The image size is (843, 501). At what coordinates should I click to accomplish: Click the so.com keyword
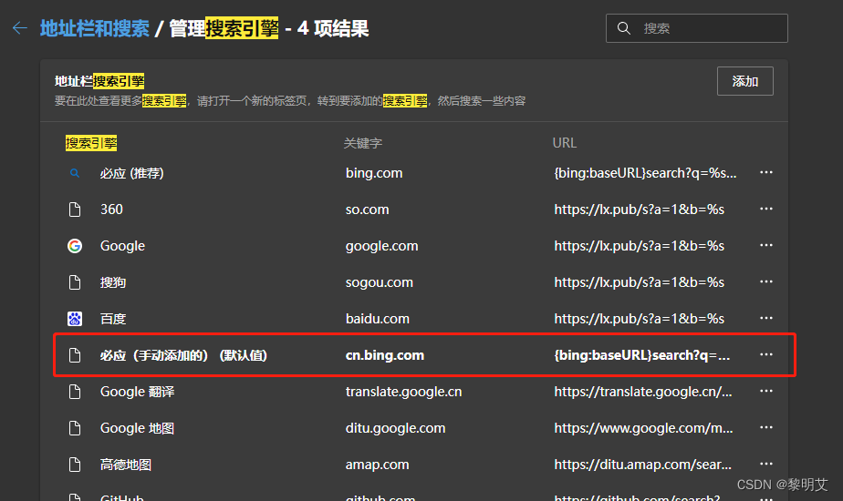(367, 210)
